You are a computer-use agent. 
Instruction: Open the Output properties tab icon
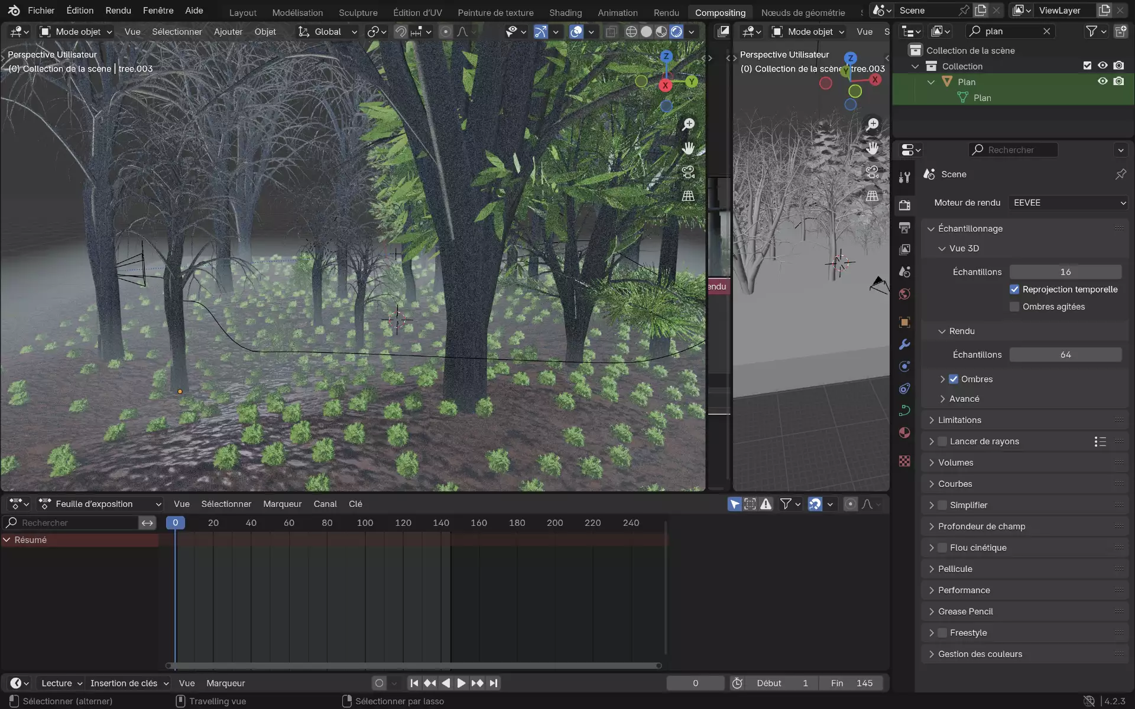pos(904,227)
